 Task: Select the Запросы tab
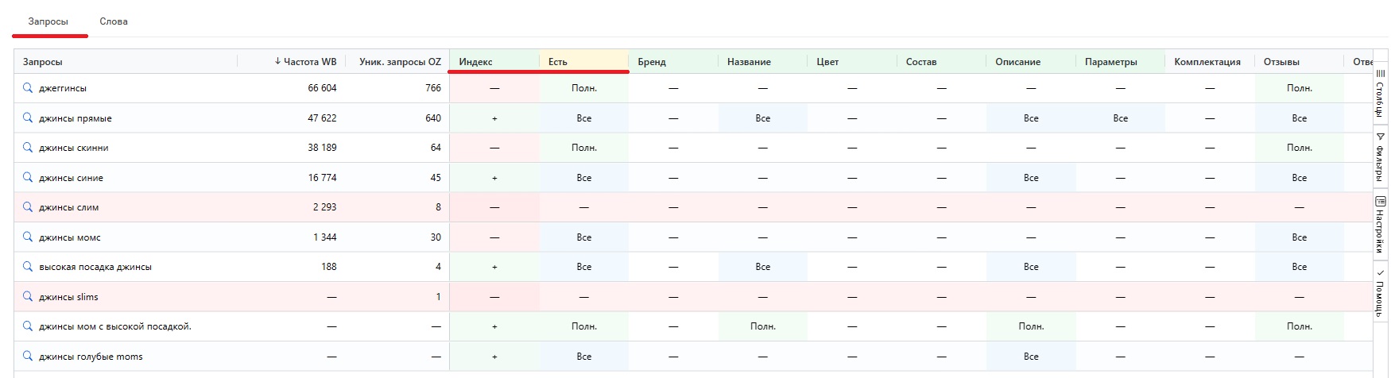tap(48, 21)
